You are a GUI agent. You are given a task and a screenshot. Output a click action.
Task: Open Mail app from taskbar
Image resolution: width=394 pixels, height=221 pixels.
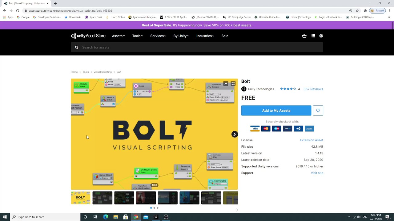click(146, 217)
